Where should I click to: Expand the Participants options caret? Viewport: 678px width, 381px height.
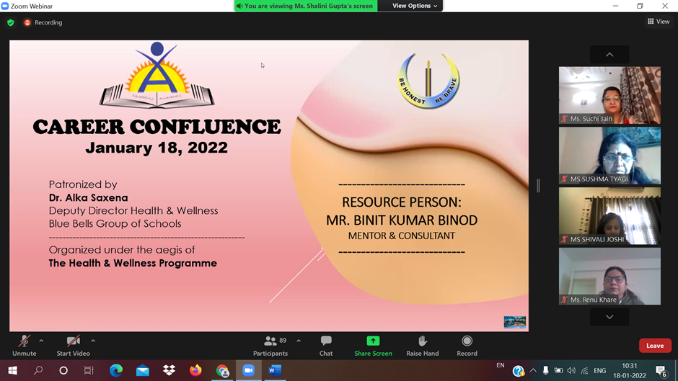(x=299, y=341)
